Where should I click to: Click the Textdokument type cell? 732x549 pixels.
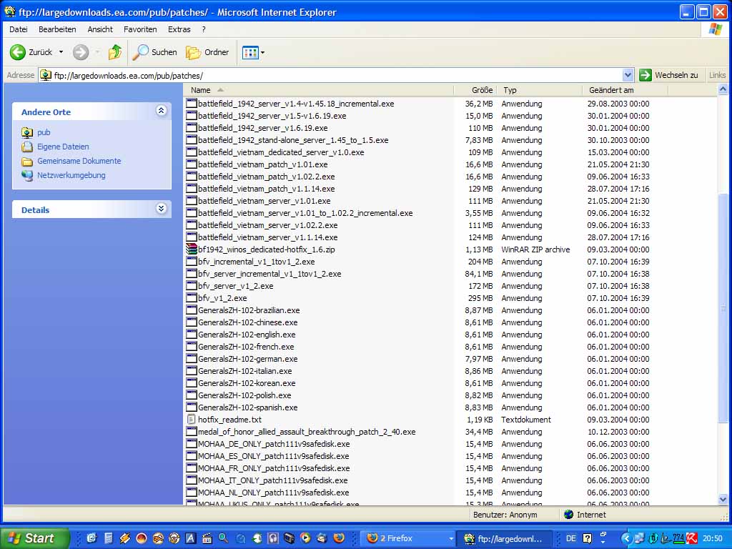tap(526, 420)
